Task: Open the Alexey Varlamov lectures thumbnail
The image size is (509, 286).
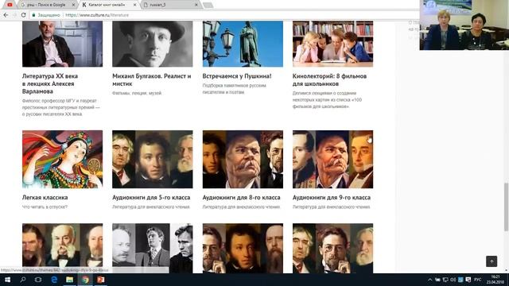Action: click(62, 44)
